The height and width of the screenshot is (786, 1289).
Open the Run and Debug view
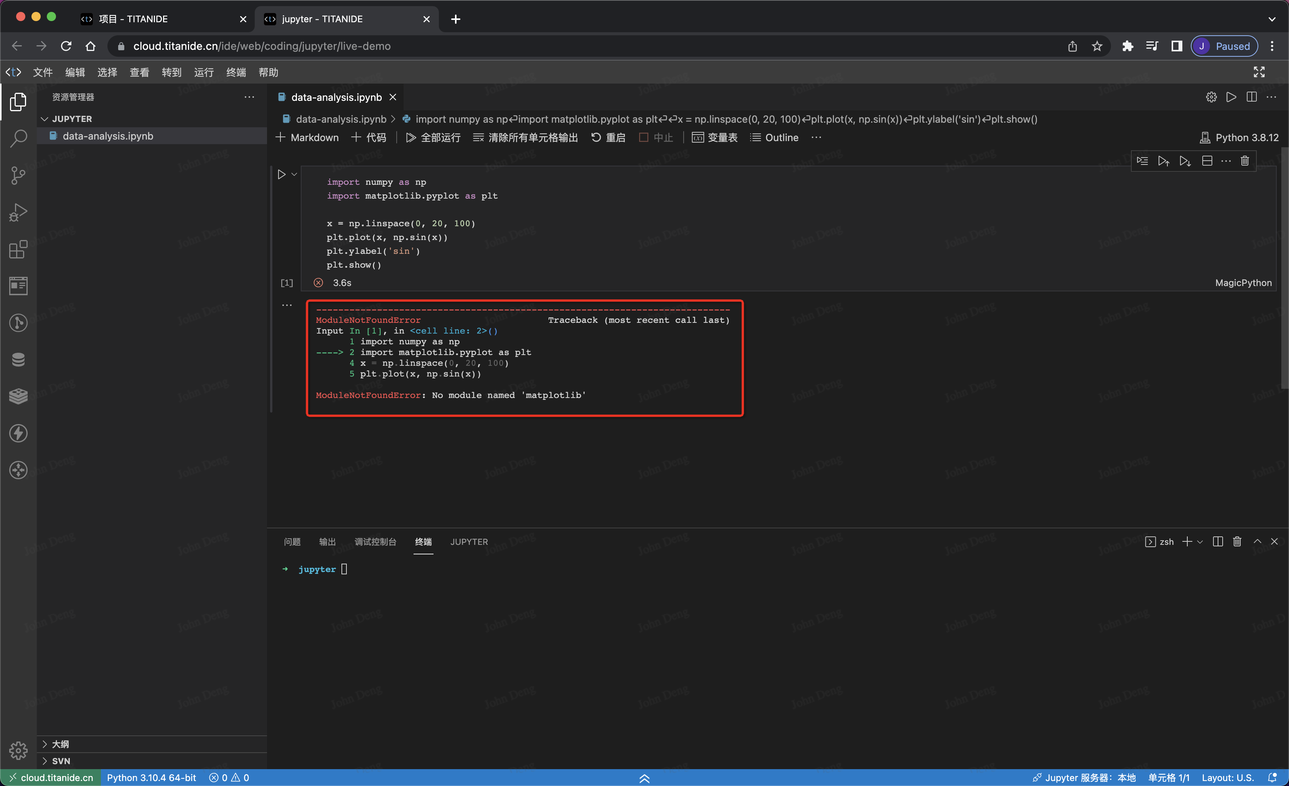coord(18,212)
